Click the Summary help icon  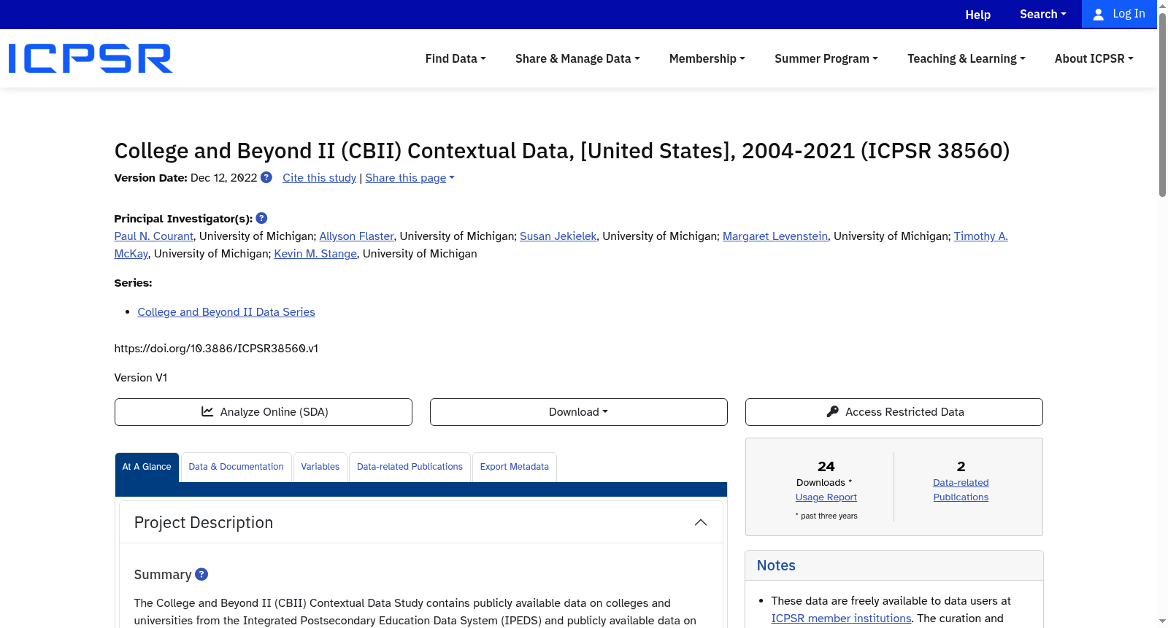click(201, 574)
